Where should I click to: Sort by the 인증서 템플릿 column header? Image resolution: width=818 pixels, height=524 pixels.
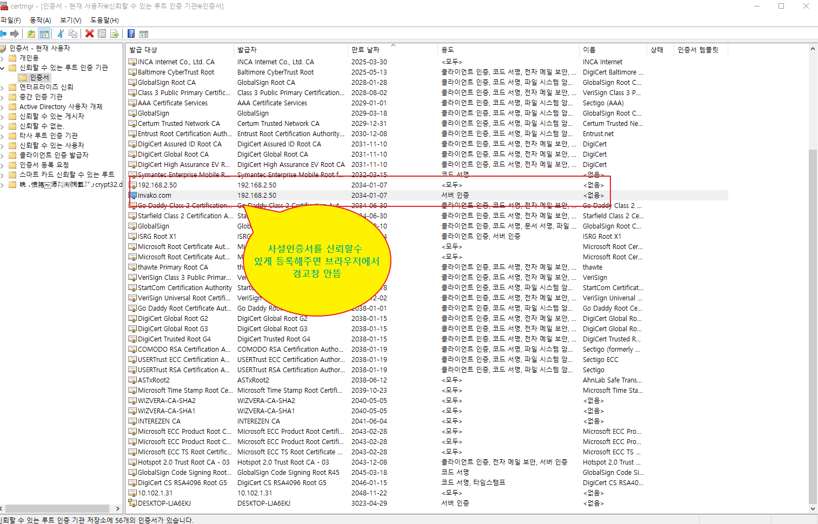[x=701, y=50]
